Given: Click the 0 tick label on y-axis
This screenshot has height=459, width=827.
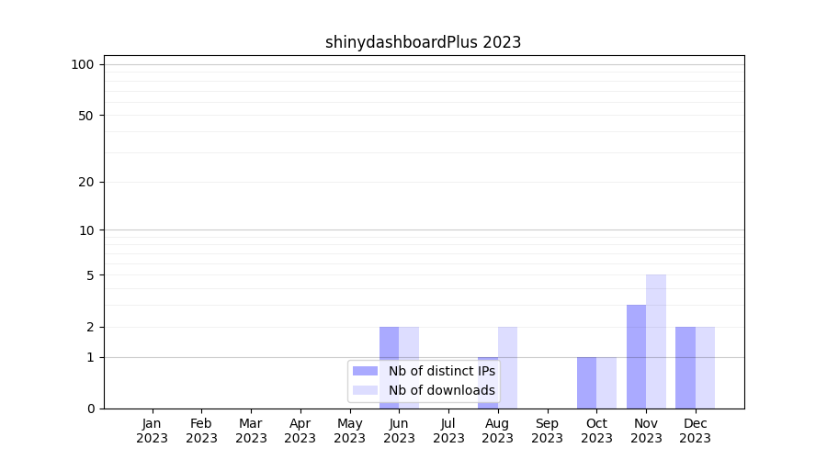Looking at the screenshot, I should 90,409.
